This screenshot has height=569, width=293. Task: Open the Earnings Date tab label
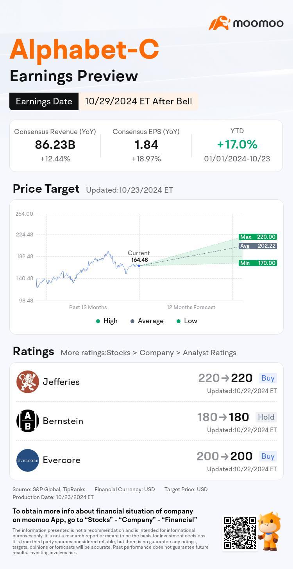(44, 101)
